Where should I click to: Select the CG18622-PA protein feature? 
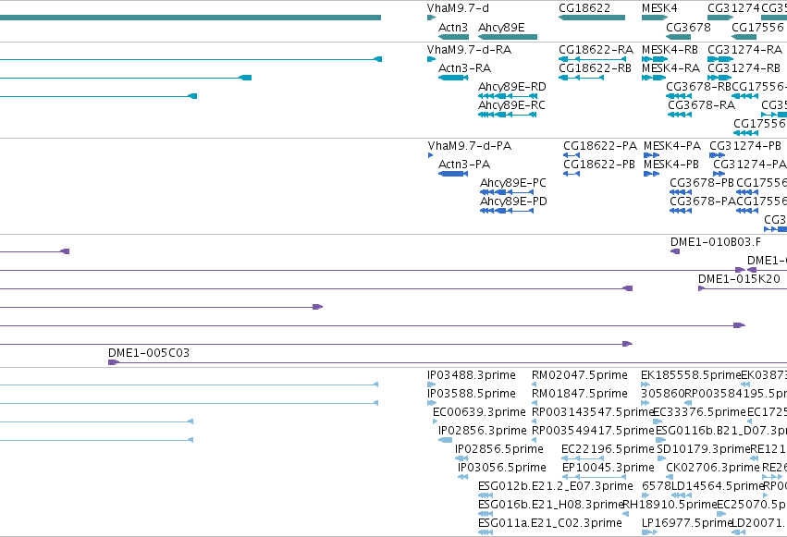(x=572, y=155)
